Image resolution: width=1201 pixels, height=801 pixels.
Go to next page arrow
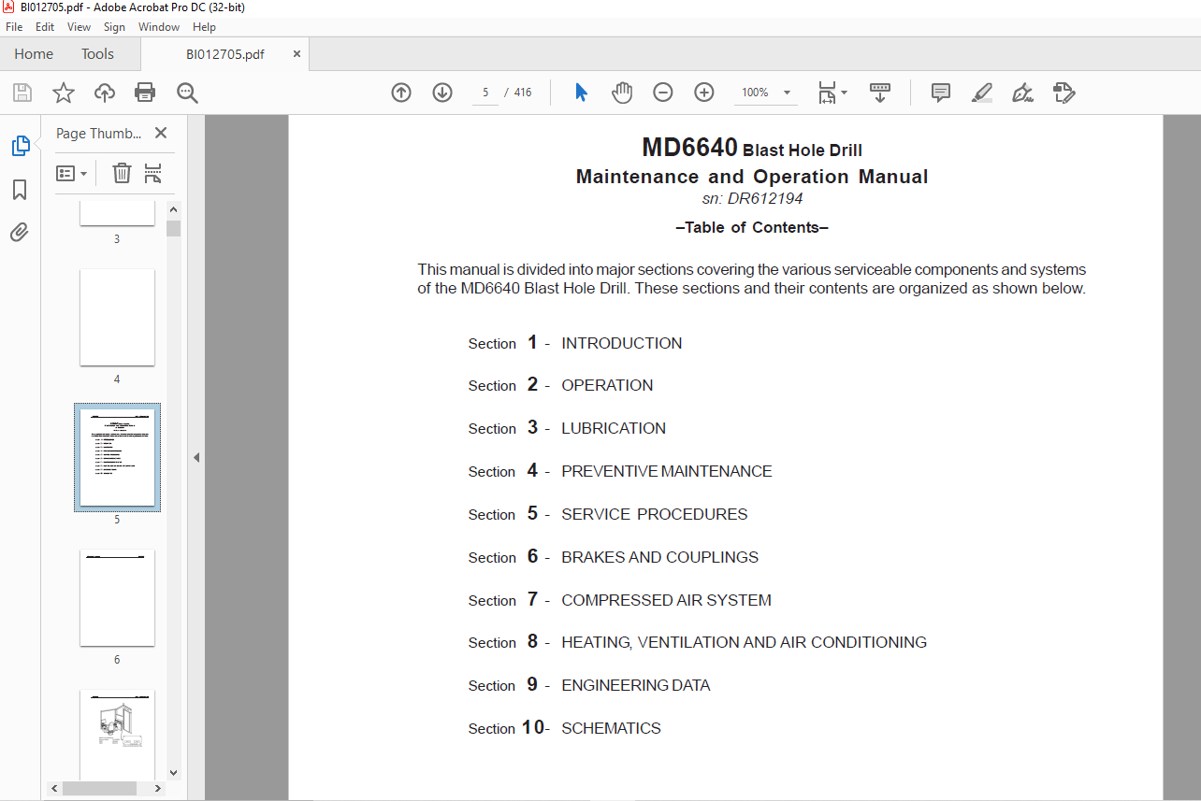click(442, 93)
